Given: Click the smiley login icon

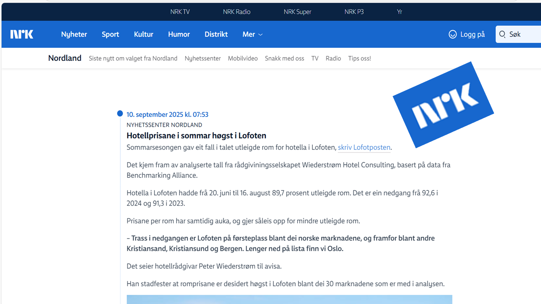Looking at the screenshot, I should [453, 34].
